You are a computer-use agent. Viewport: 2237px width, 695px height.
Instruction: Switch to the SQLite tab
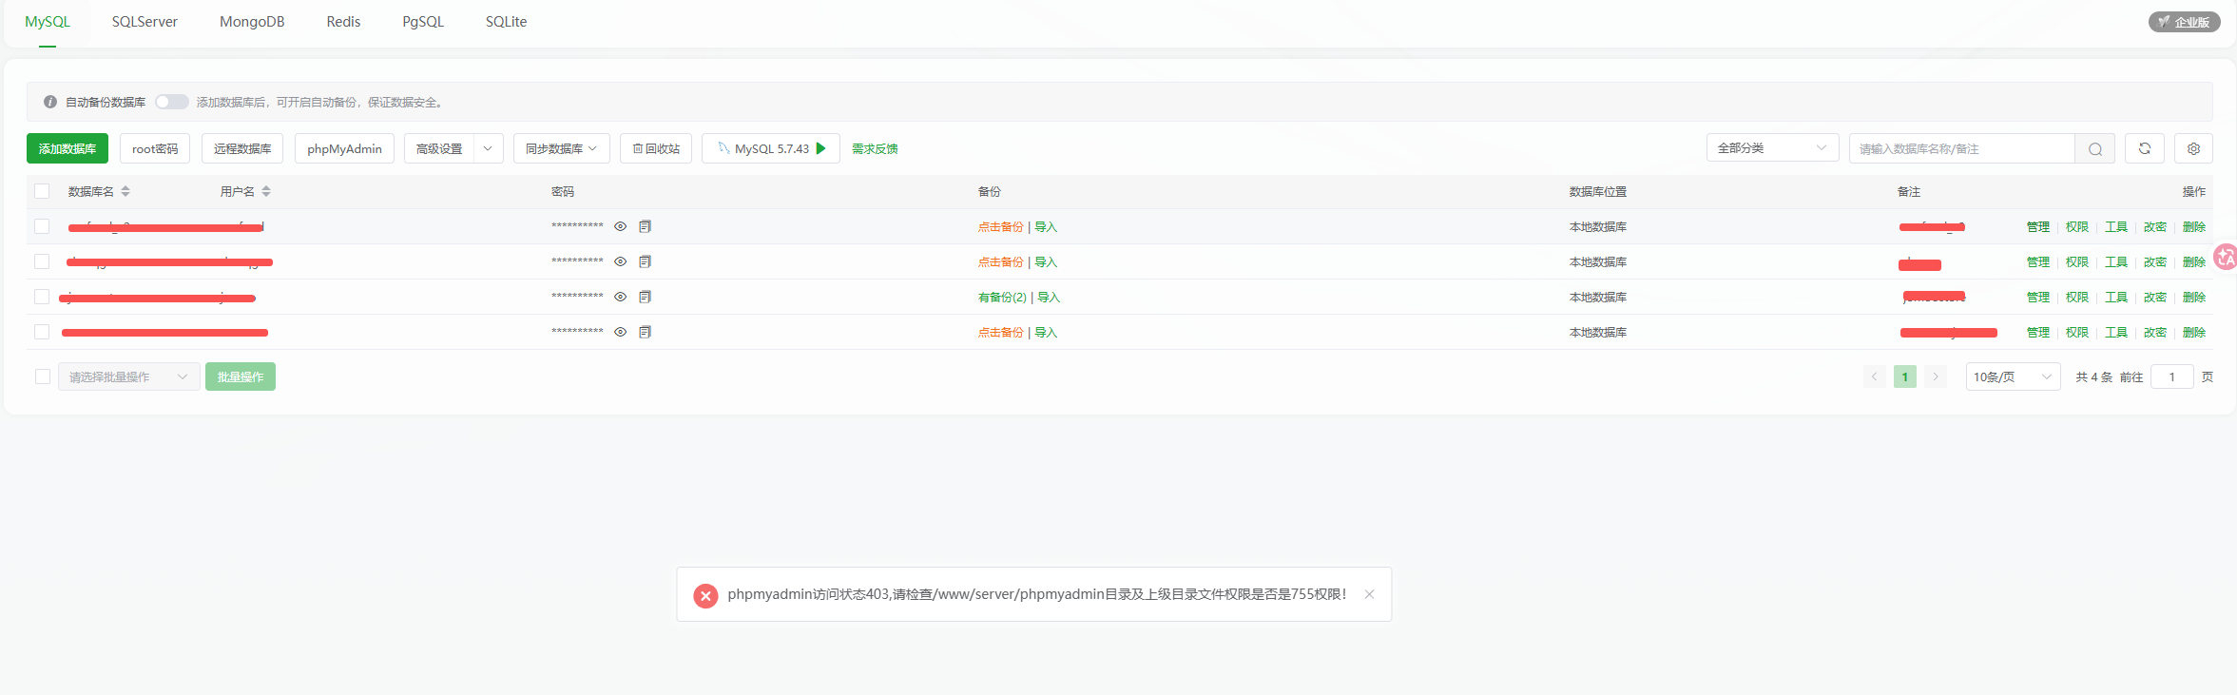pyautogui.click(x=506, y=22)
